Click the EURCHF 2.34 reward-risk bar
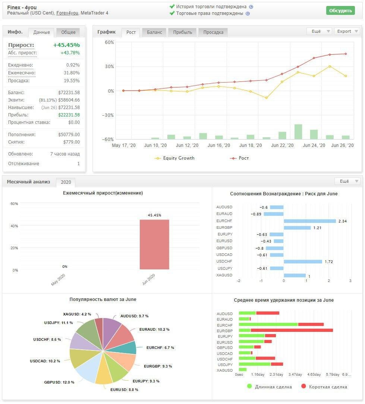This screenshot has width=365, height=404. pos(310,221)
